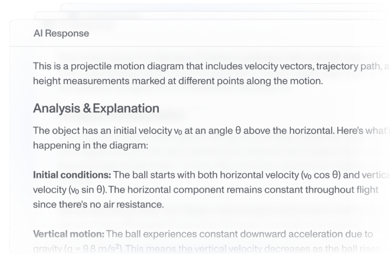The height and width of the screenshot is (261, 390).
Task: Select the bold Vertical motion label
Action: click(68, 234)
